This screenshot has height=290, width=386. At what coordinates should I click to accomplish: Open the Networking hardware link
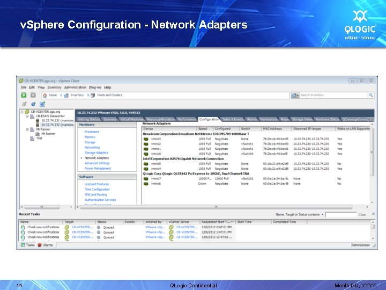(x=92, y=148)
